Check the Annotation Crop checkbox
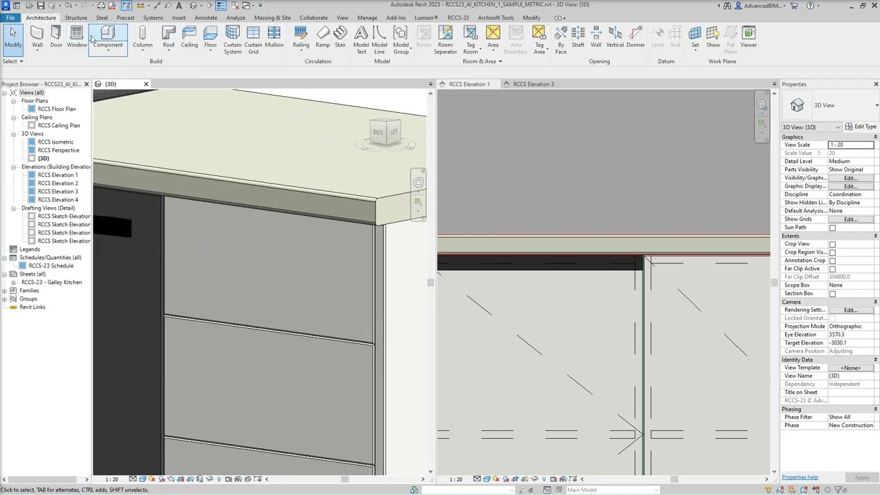 [x=833, y=261]
